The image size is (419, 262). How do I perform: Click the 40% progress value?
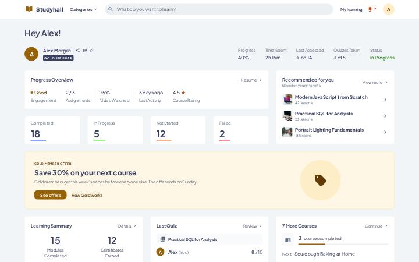point(243,58)
